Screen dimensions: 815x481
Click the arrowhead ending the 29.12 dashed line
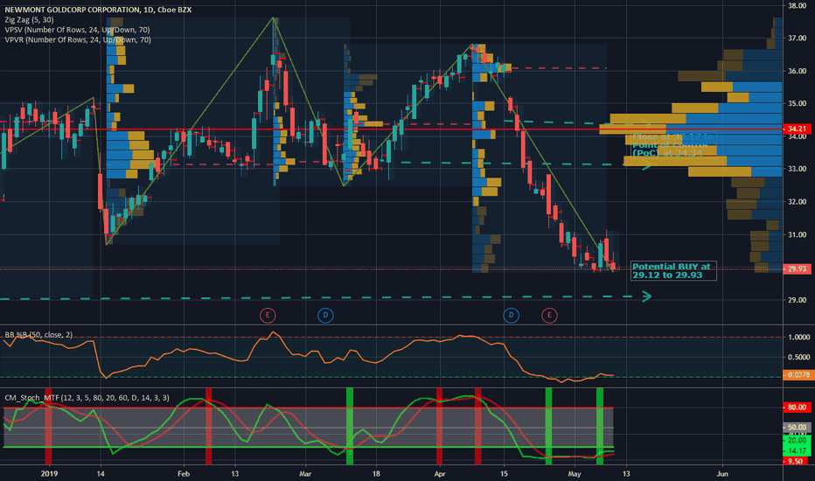click(646, 296)
